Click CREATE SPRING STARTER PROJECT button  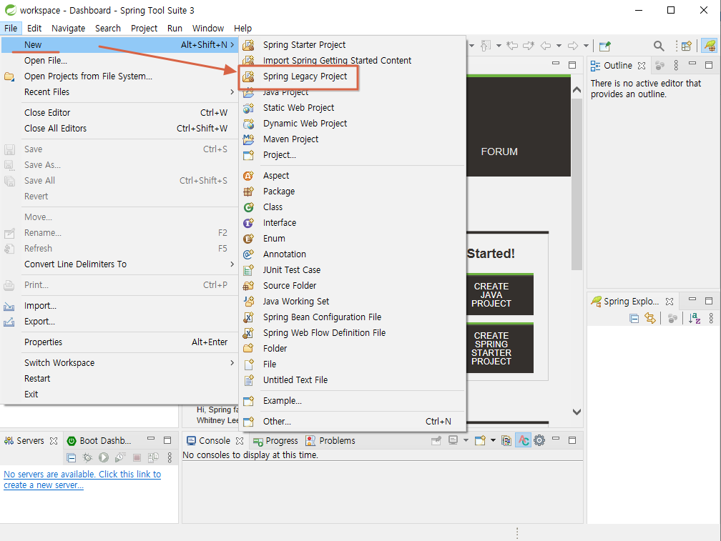[500, 349]
